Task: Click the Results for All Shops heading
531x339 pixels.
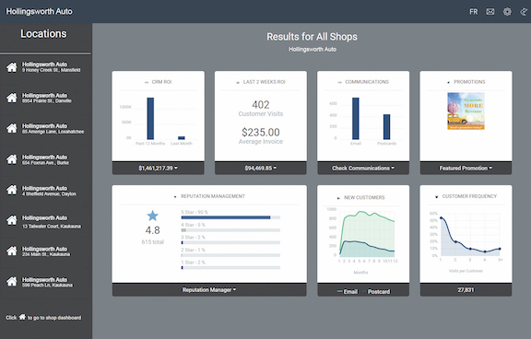Action: [312, 37]
